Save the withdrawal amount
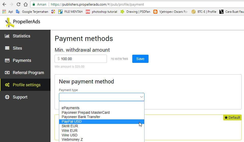This screenshot has width=244, height=142. tap(140, 59)
